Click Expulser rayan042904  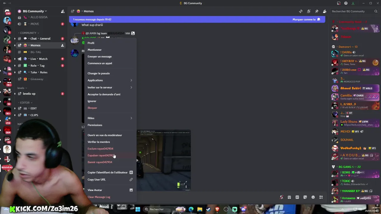(x=110, y=155)
